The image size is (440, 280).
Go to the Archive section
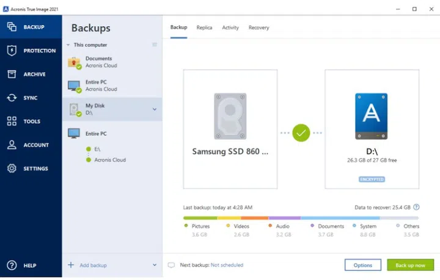tap(31, 74)
